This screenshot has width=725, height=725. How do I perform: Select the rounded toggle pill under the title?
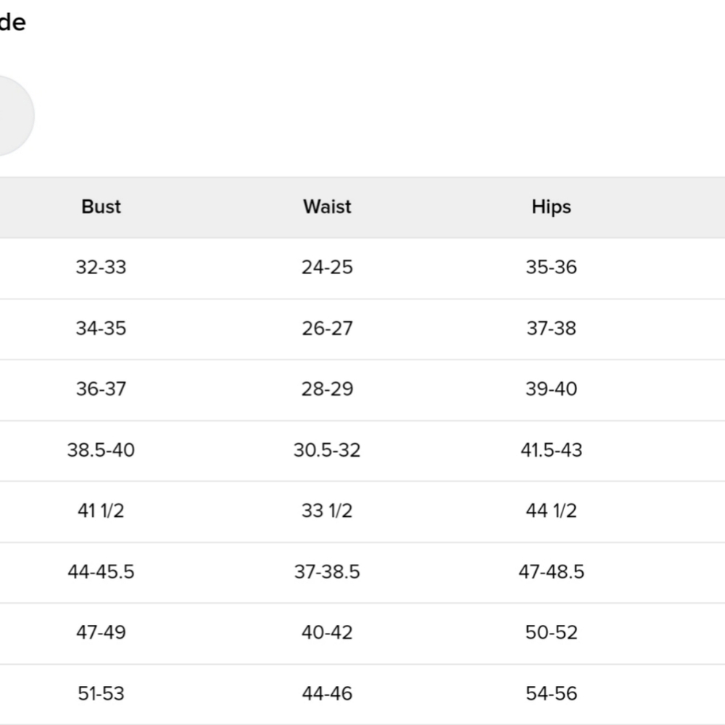pos(14,115)
